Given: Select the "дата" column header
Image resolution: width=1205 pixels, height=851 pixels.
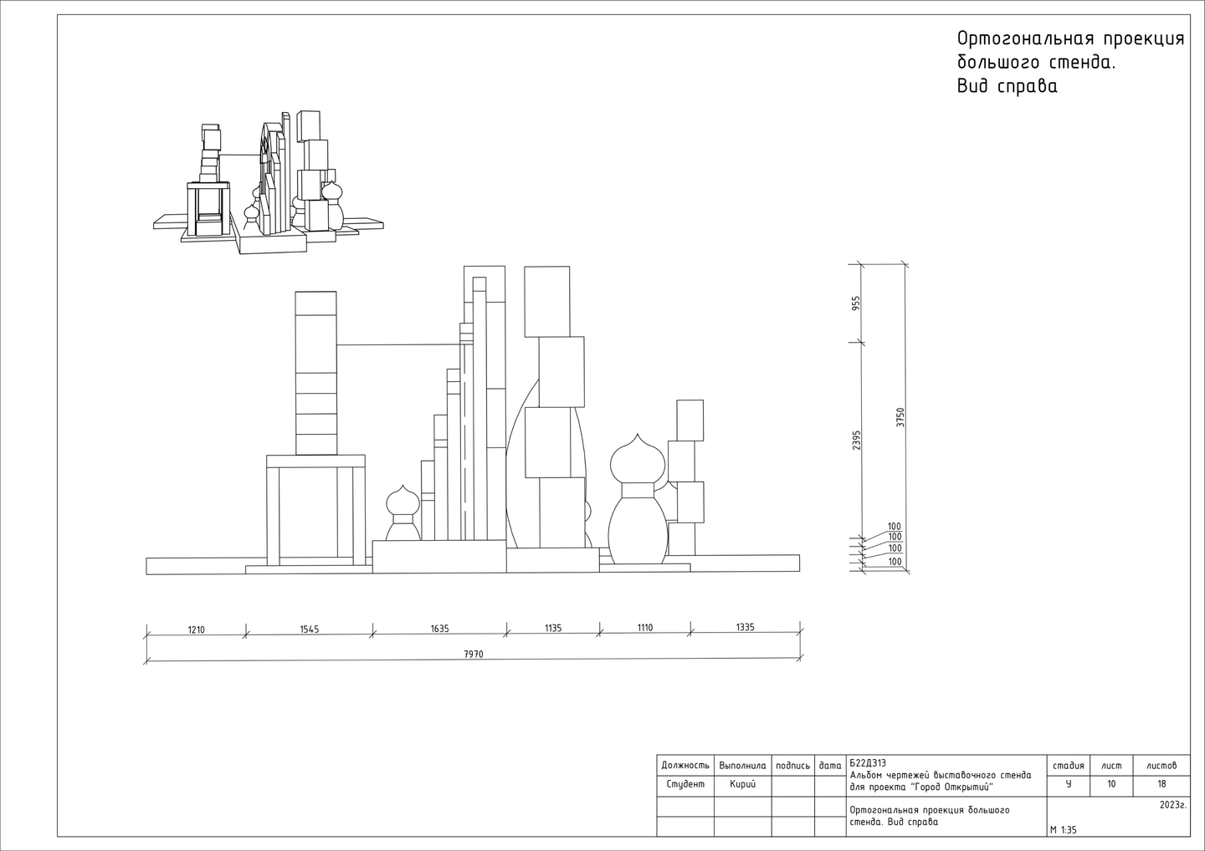Looking at the screenshot, I should (830, 765).
